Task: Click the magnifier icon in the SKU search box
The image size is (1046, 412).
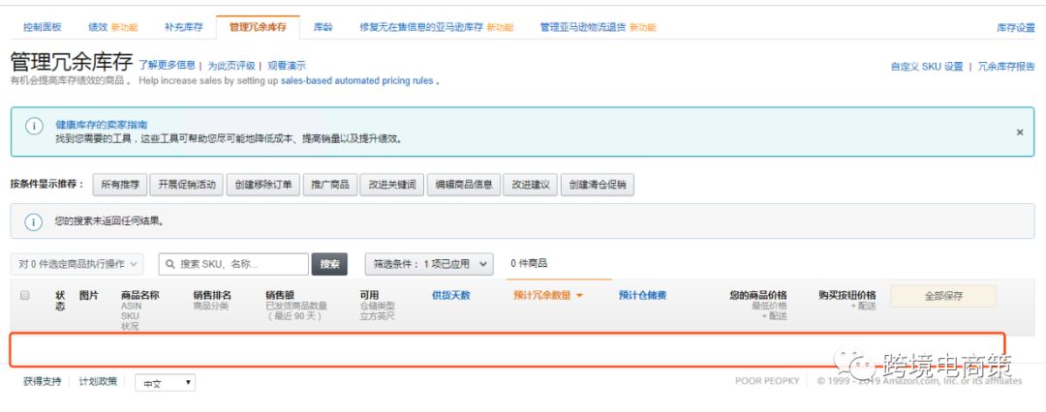Action: pos(169,264)
